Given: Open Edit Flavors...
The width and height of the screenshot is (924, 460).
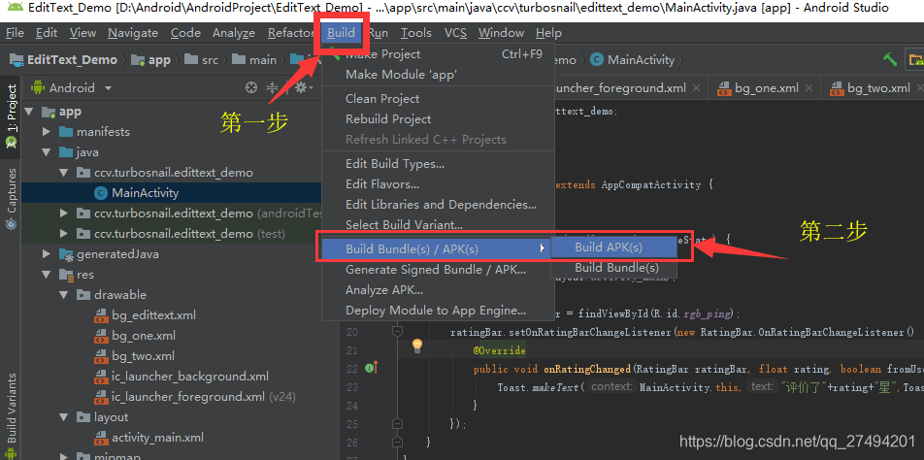Looking at the screenshot, I should click(438, 184).
